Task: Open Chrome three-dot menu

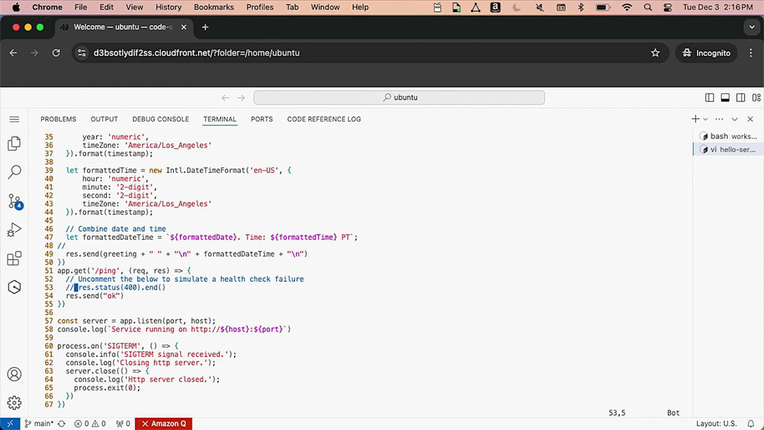Action: [751, 53]
